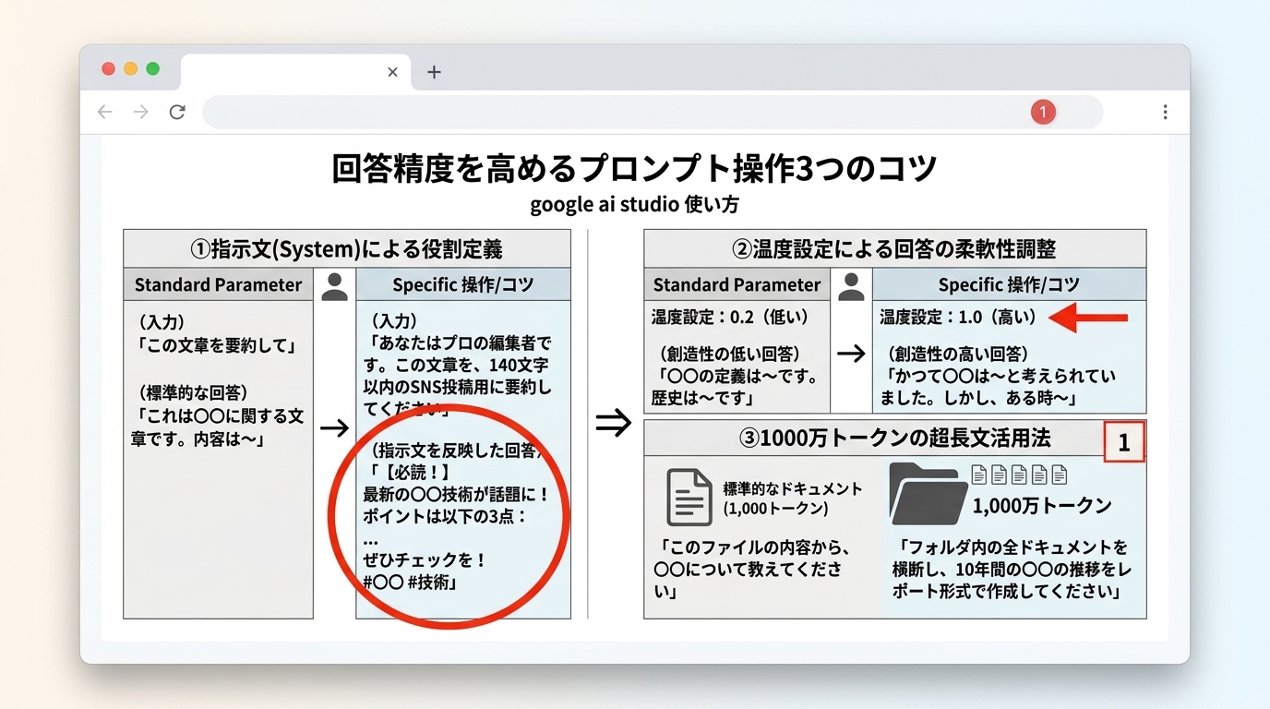
Task: Click the plus button to open new tab
Action: pos(434,71)
